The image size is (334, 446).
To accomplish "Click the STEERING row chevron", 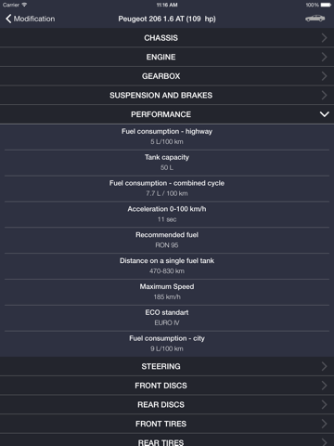I will (324, 366).
